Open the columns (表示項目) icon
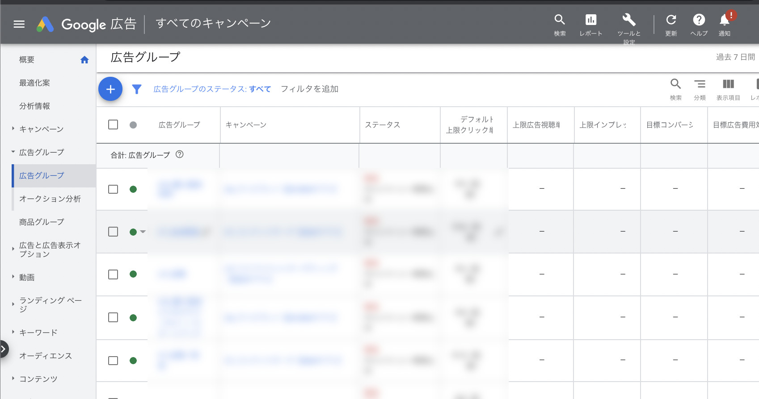This screenshot has width=759, height=399. 728,84
